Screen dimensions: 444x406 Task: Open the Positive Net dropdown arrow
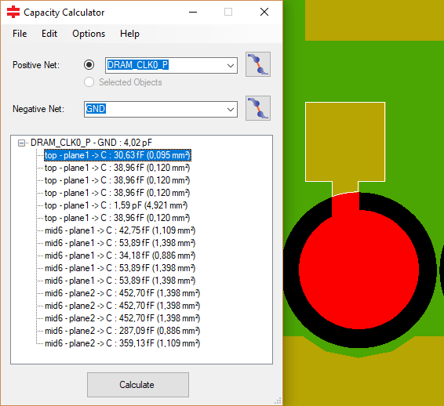coord(231,66)
